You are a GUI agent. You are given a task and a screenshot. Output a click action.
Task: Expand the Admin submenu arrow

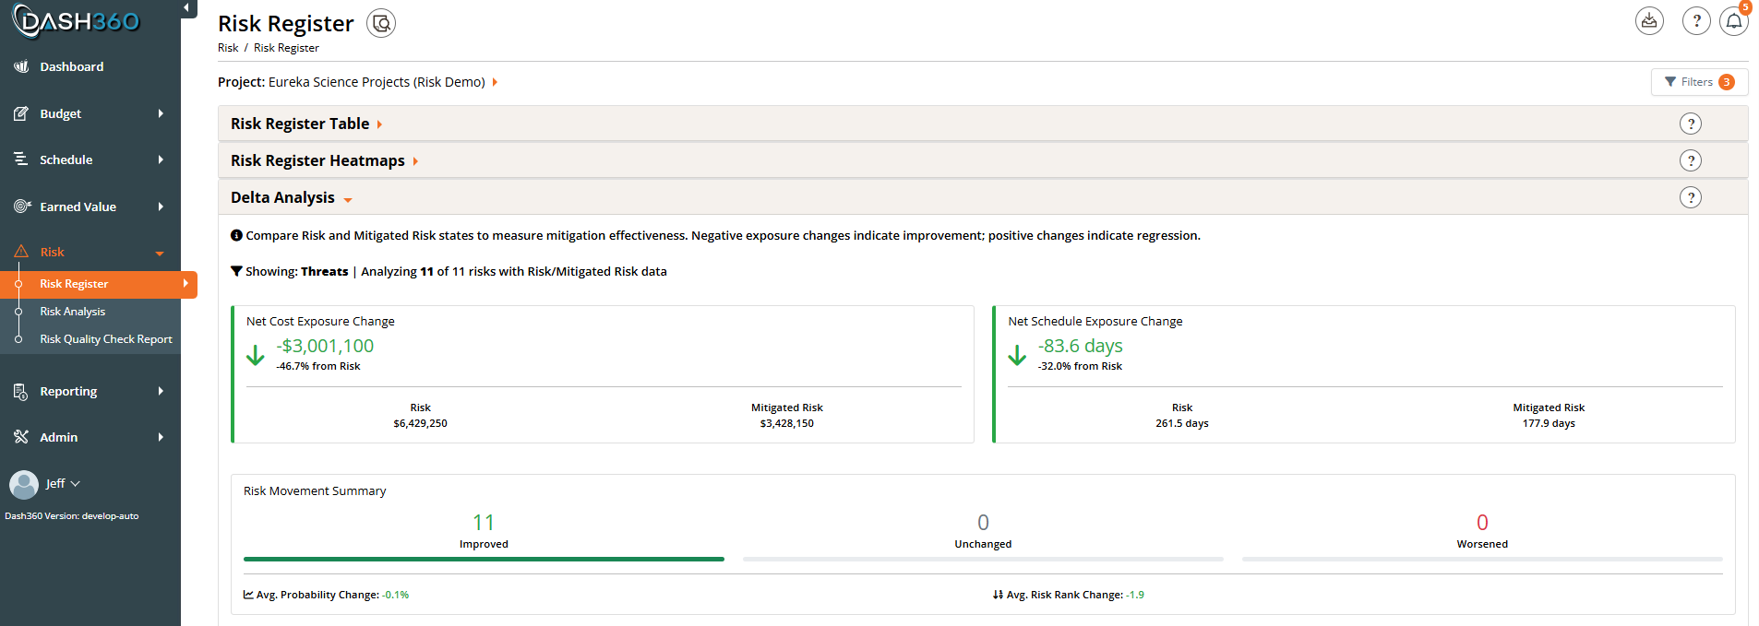(x=161, y=437)
